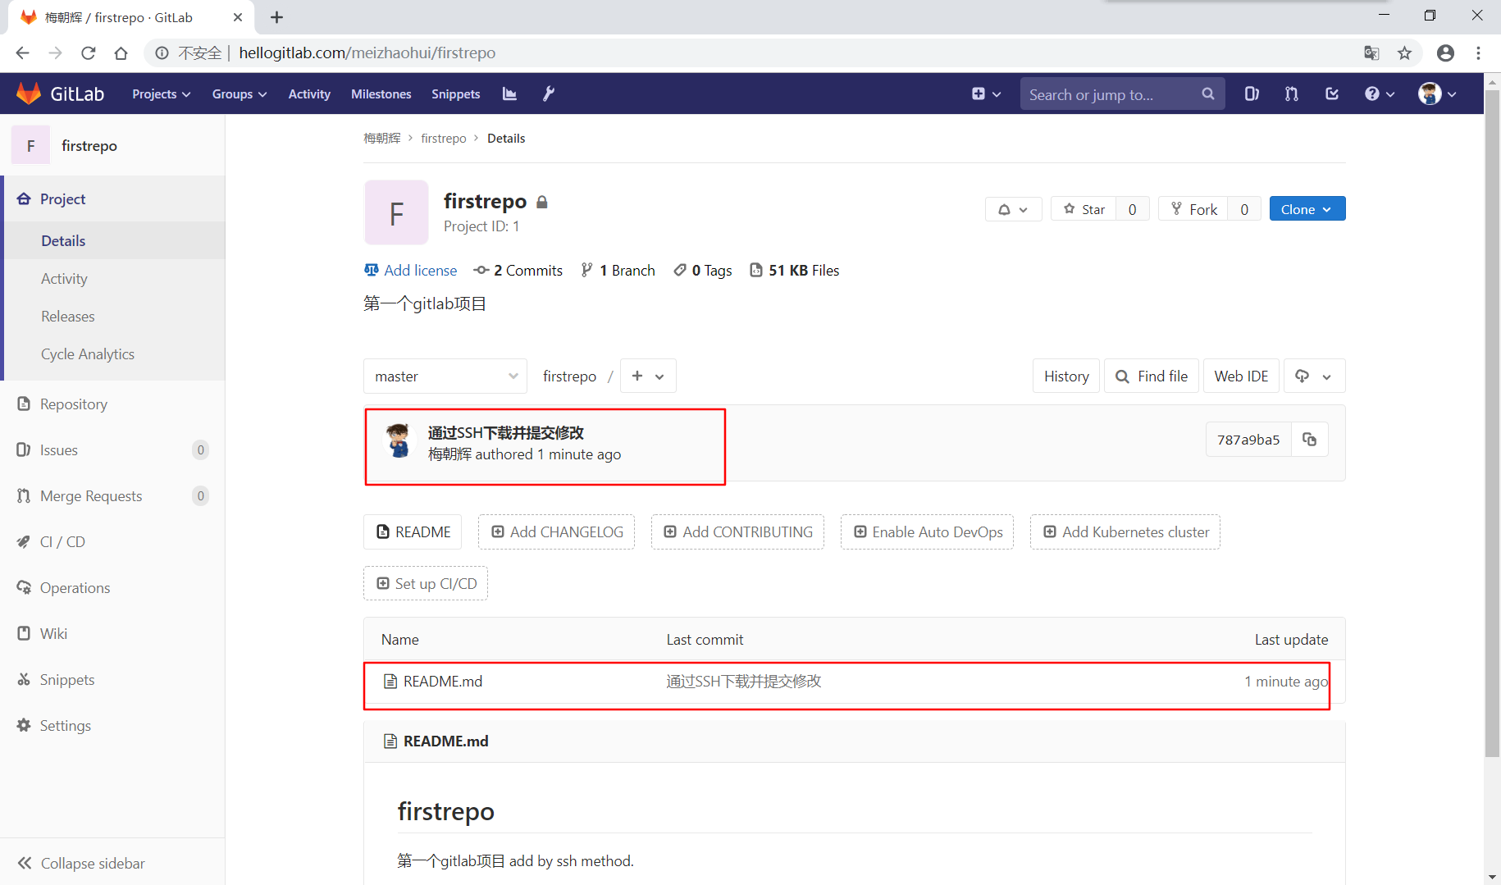
Task: Click the firstrepo project avatar F in sidebar
Action: pyautogui.click(x=31, y=145)
